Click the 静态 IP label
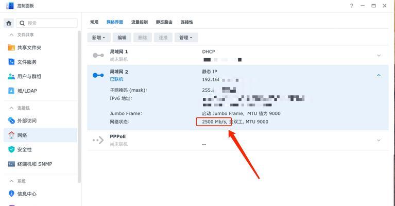Viewport: 395px width, 206px height. (x=210, y=72)
